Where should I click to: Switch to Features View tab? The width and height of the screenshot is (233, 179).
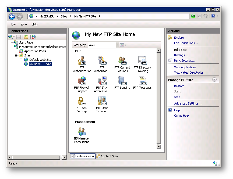[x=83, y=156]
